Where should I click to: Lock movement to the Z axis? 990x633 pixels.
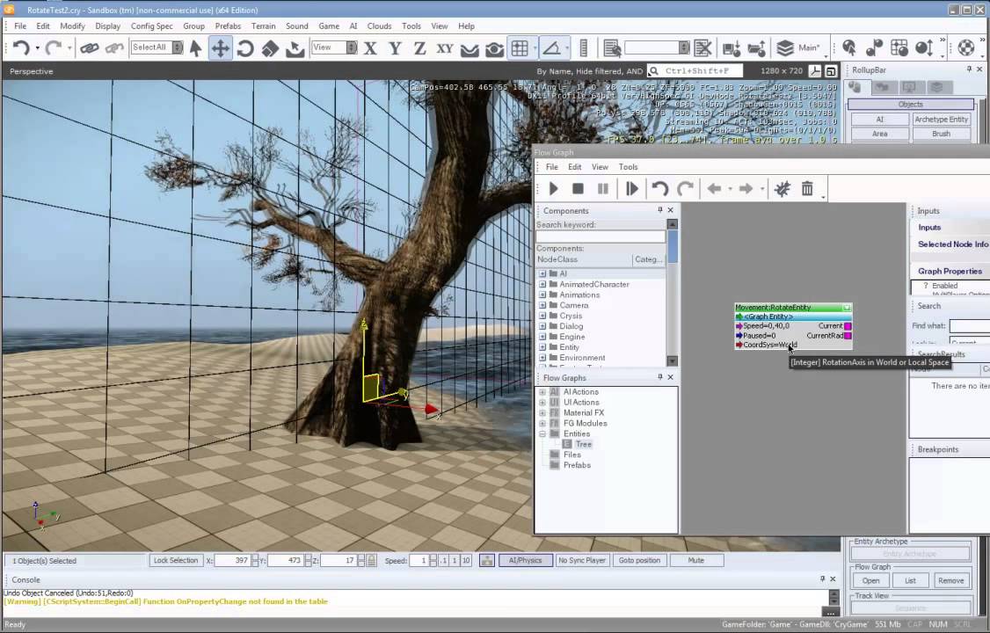click(x=420, y=48)
